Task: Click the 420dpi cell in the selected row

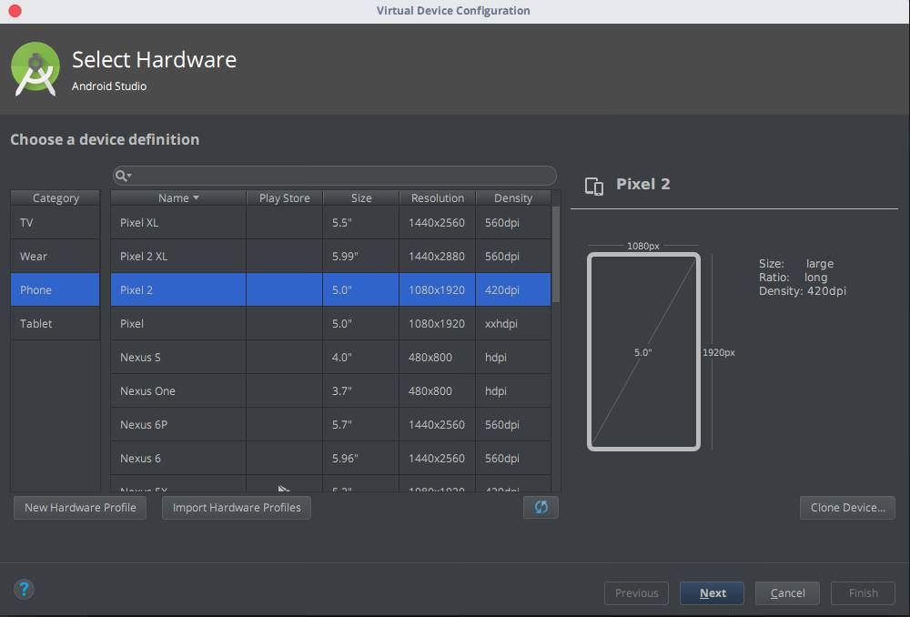Action: (513, 289)
